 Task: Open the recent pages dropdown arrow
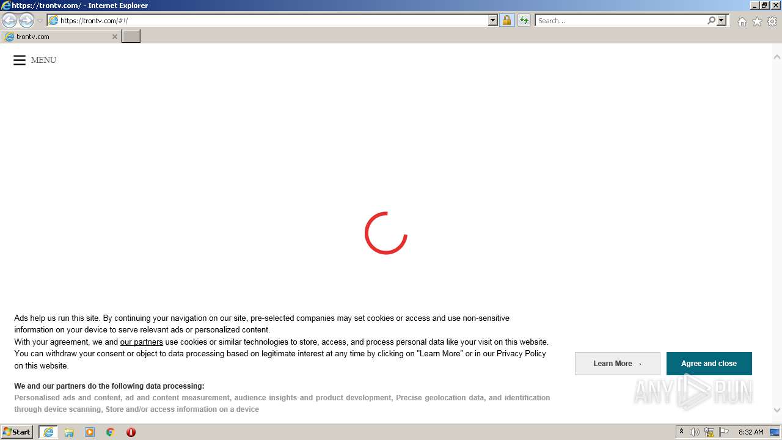pos(40,21)
